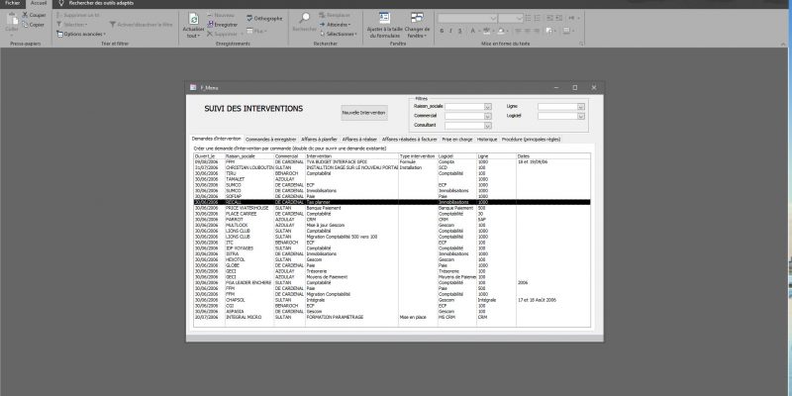Run Orthographe spell check

(264, 18)
